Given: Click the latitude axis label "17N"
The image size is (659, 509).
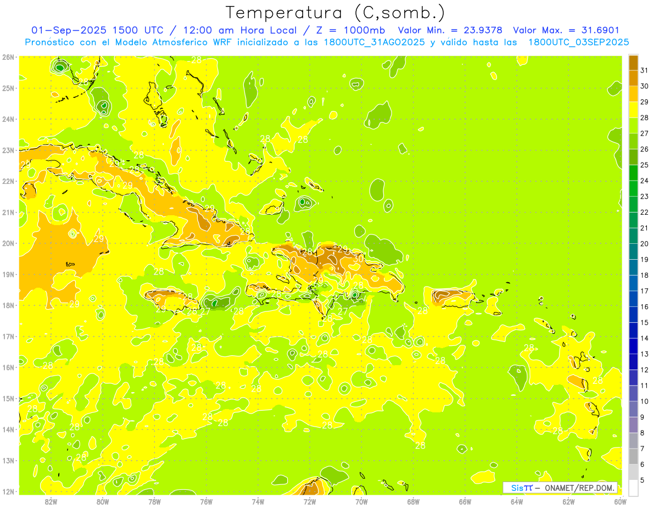Looking at the screenshot, I should pos(9,337).
